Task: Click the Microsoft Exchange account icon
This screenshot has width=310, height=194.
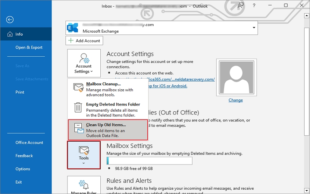Action: pos(72,28)
